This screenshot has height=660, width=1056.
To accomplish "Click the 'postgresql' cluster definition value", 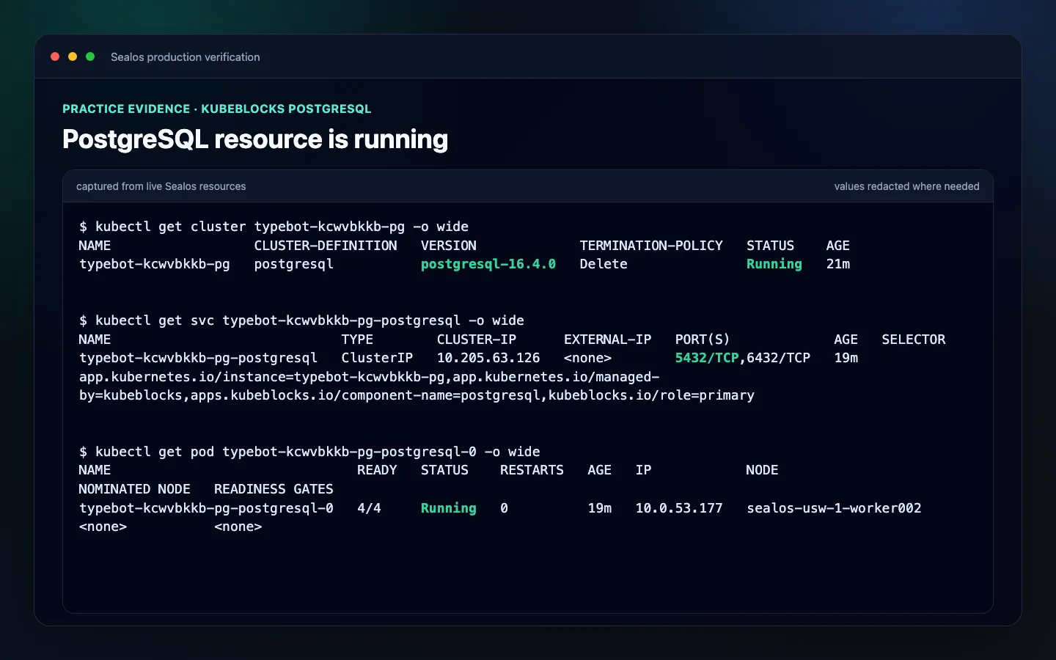I will tap(293, 264).
